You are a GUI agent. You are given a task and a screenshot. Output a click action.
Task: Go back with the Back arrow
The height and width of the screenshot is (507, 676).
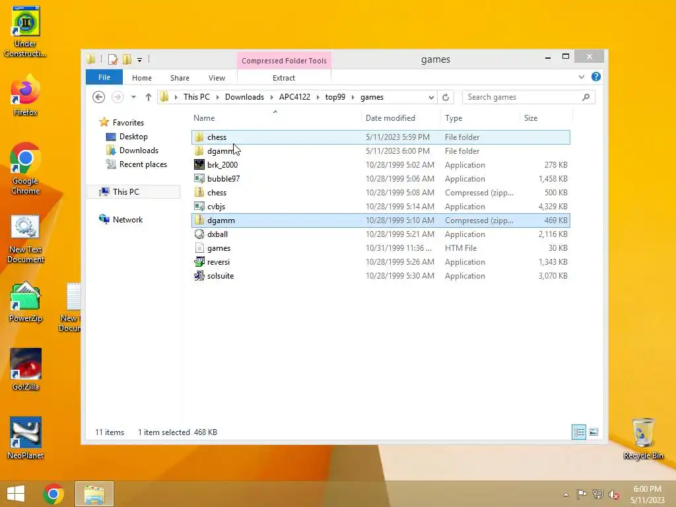(99, 97)
